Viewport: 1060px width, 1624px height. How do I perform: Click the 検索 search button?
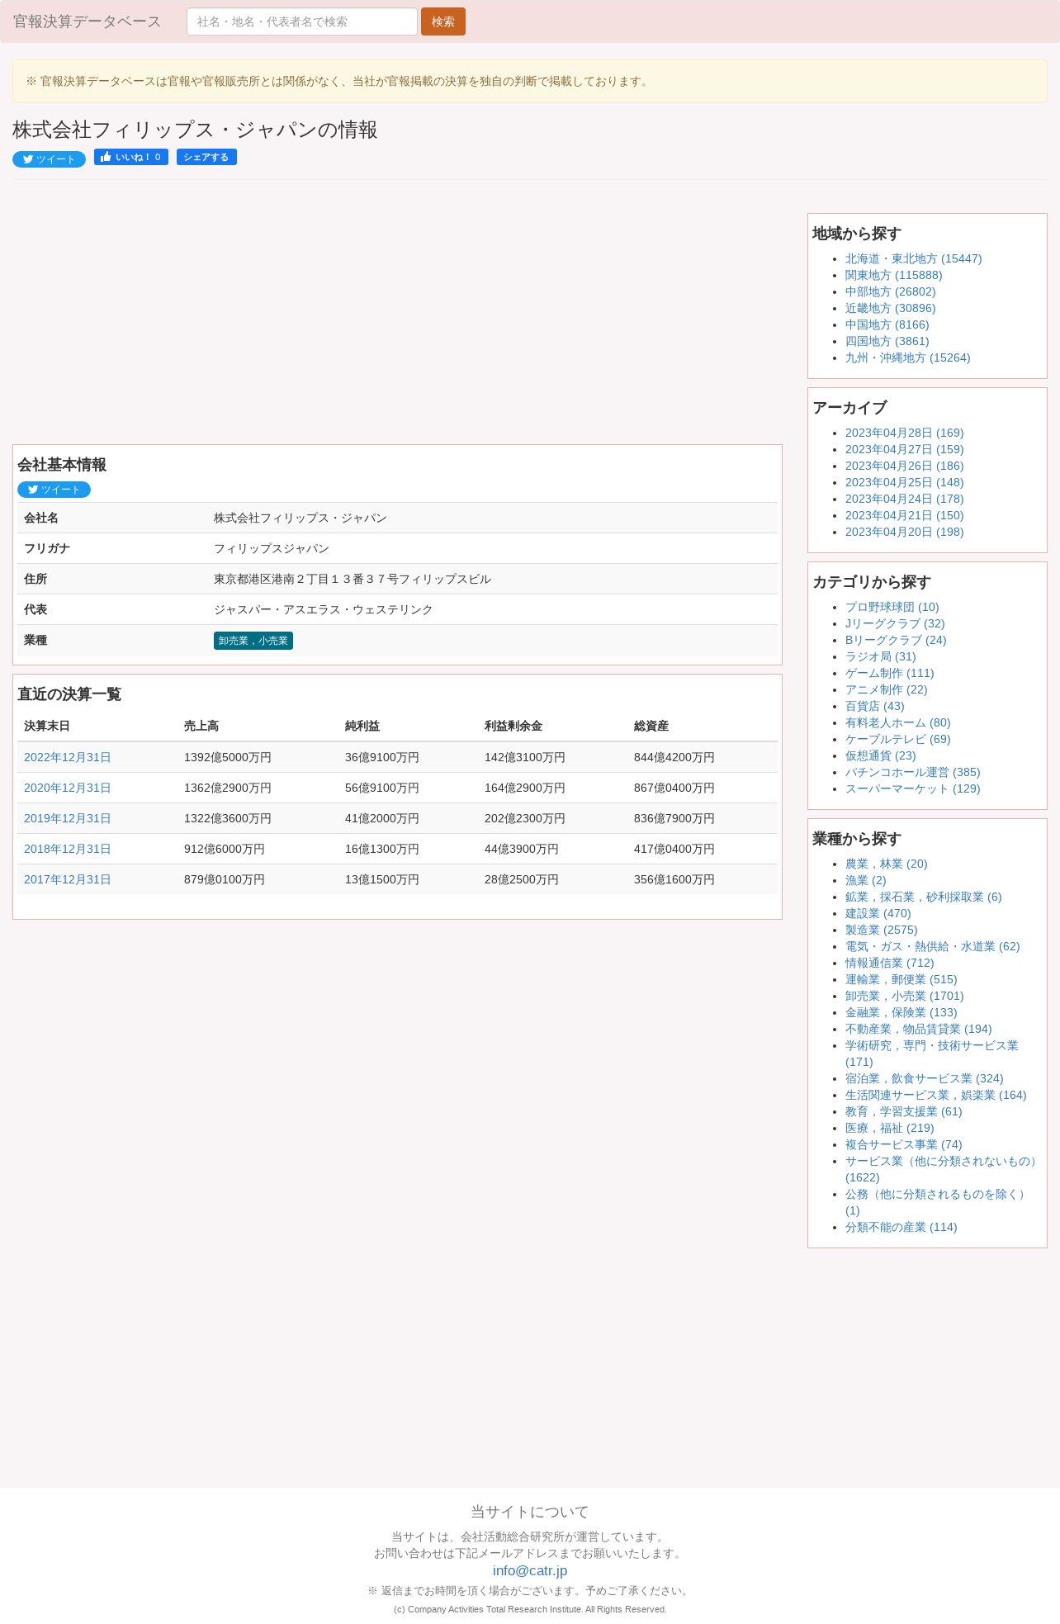click(x=443, y=21)
